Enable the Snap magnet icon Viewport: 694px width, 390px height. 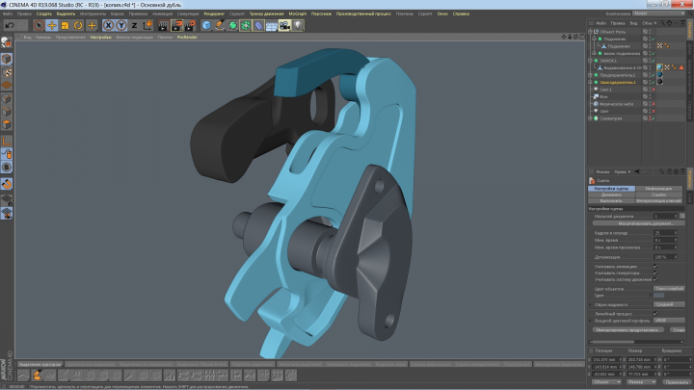[6, 184]
